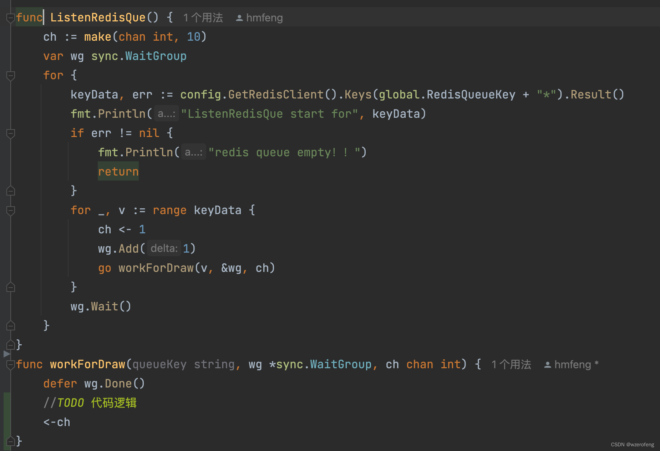Click person icon next to workForDraw author
This screenshot has height=451, width=660.
pyautogui.click(x=548, y=365)
